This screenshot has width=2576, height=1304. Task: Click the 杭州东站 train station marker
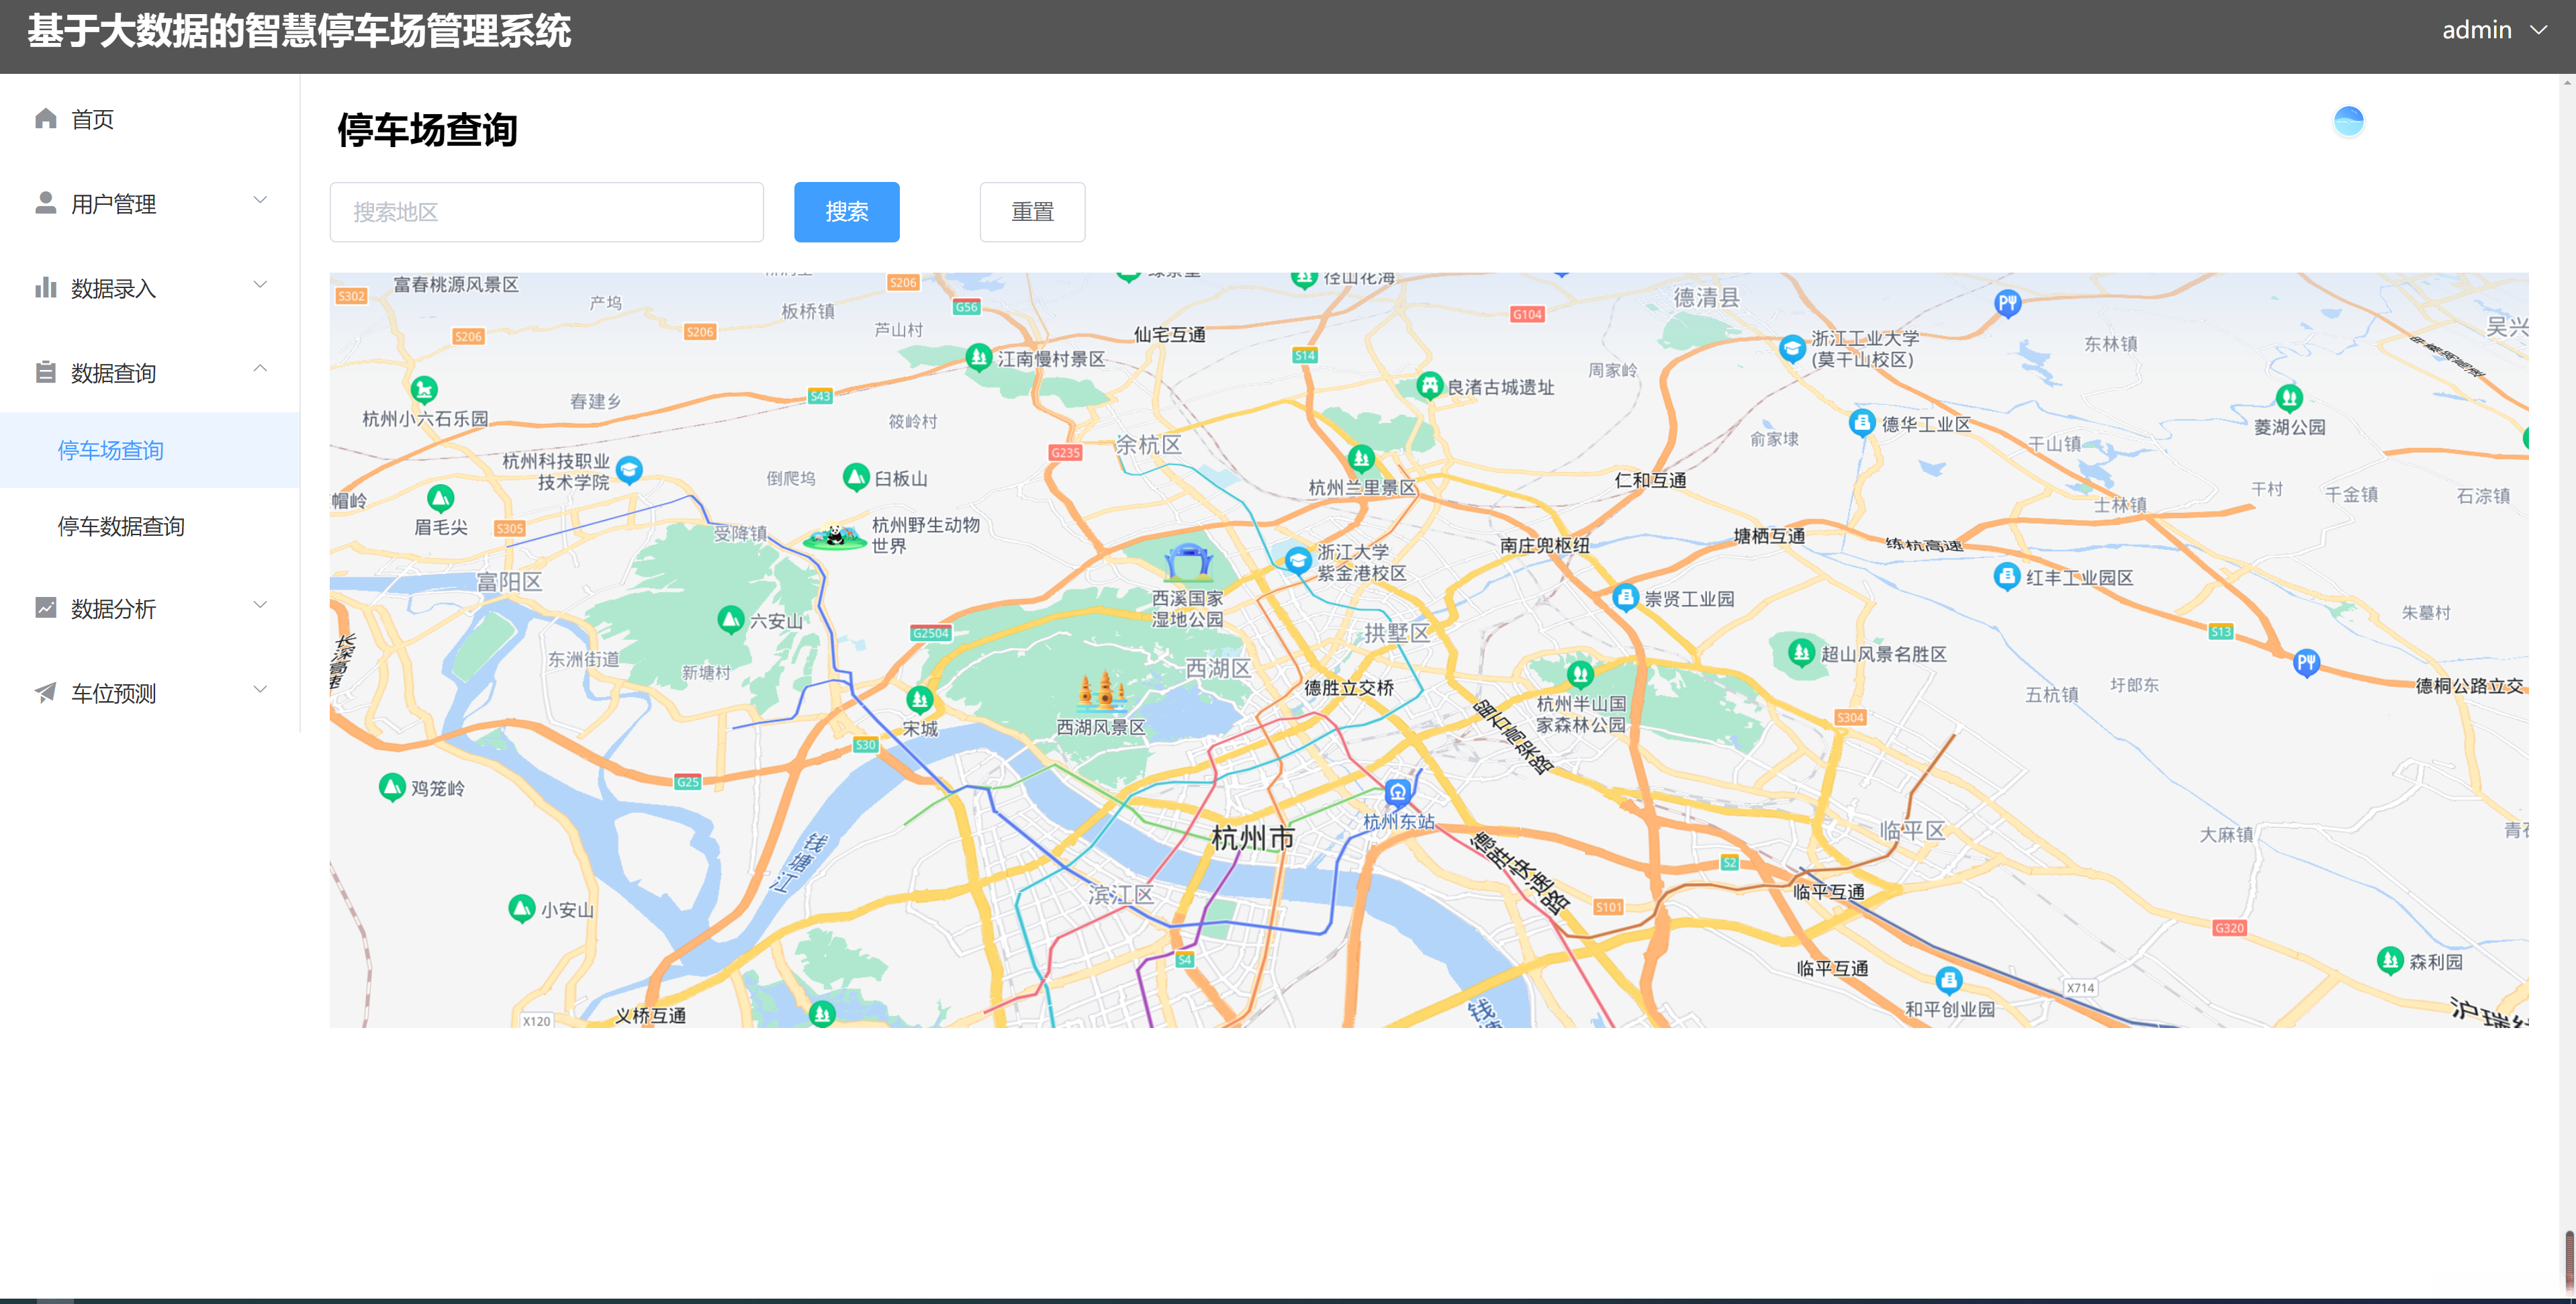point(1397,793)
